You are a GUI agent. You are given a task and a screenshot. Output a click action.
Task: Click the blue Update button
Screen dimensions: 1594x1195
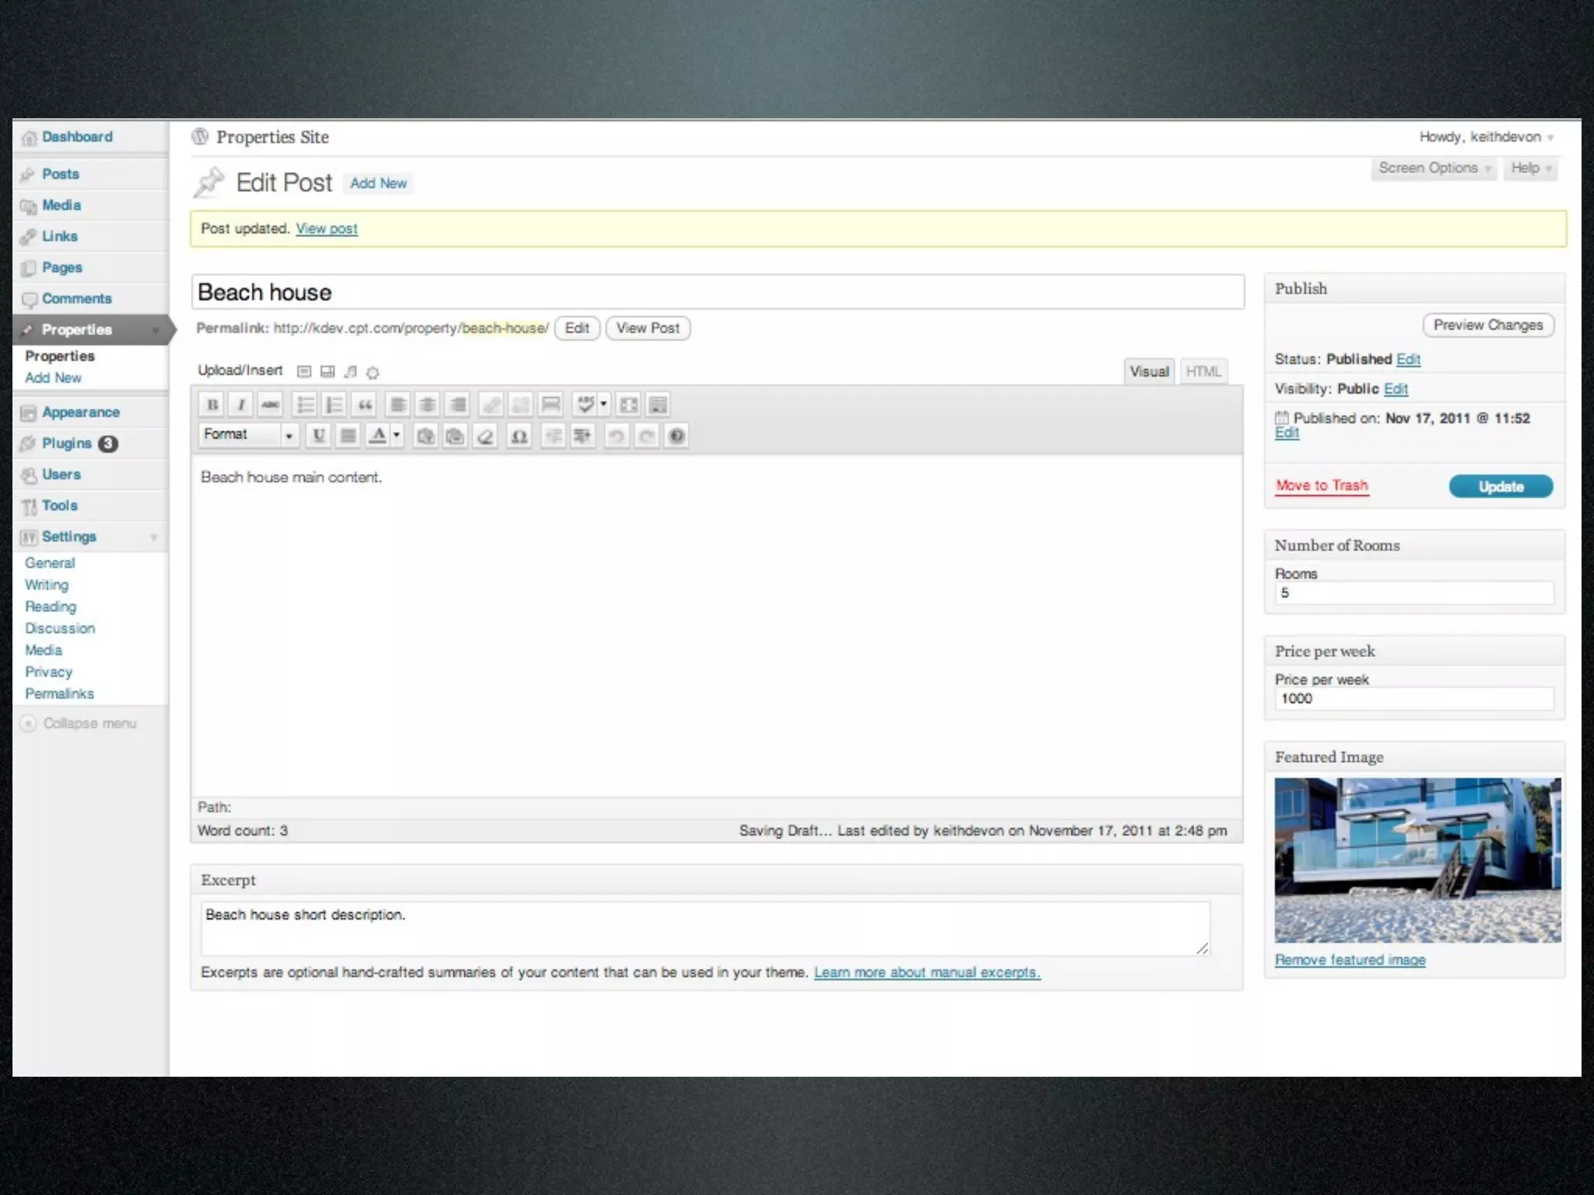click(x=1500, y=487)
